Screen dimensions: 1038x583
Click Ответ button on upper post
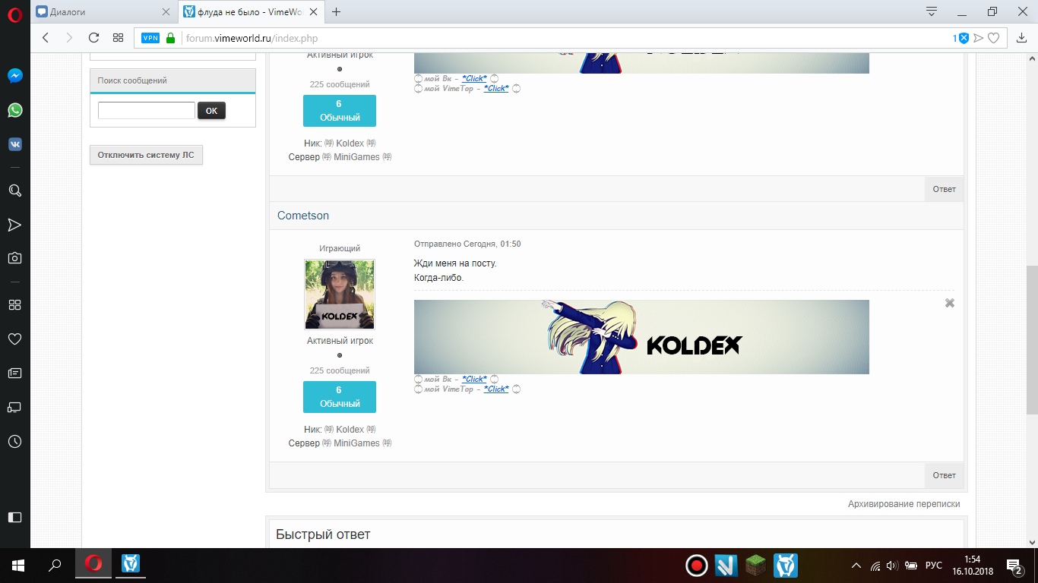pos(944,189)
